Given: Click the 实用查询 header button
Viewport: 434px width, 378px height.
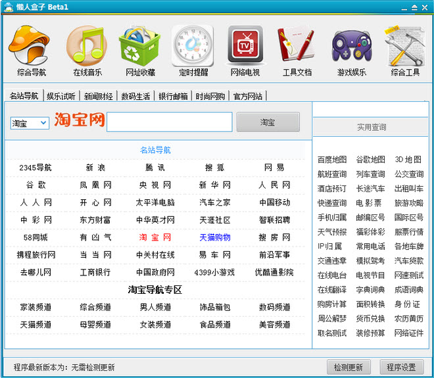Looking at the screenshot, I should tap(371, 128).
